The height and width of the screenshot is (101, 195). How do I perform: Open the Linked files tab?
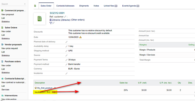(x=110, y=6)
